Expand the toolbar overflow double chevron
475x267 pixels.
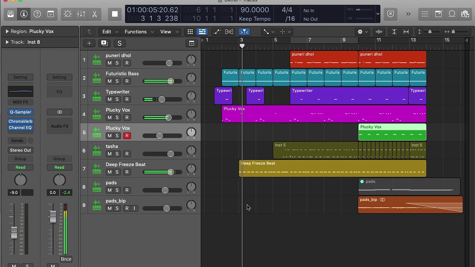click(x=408, y=14)
